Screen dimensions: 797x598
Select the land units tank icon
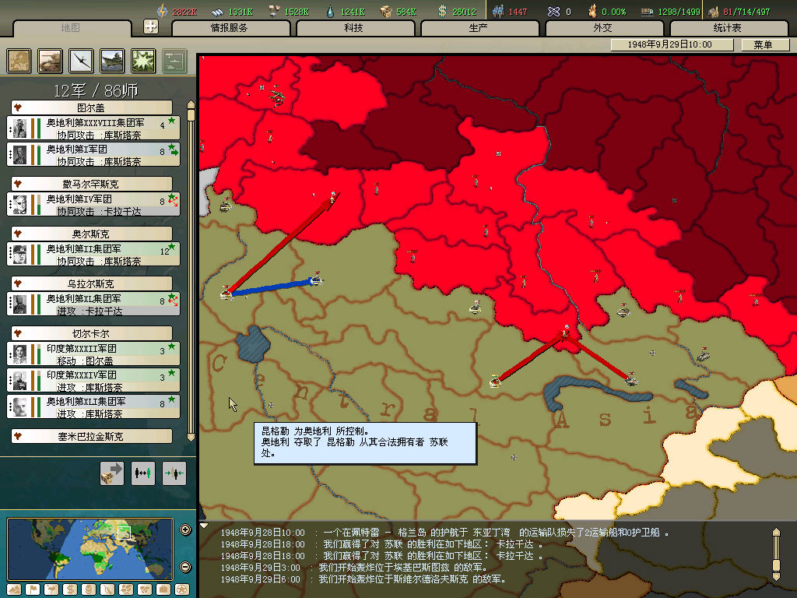[50, 61]
